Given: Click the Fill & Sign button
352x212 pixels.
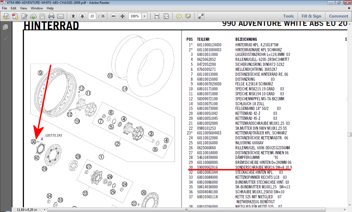Looking at the screenshot, I should pyautogui.click(x=311, y=16).
